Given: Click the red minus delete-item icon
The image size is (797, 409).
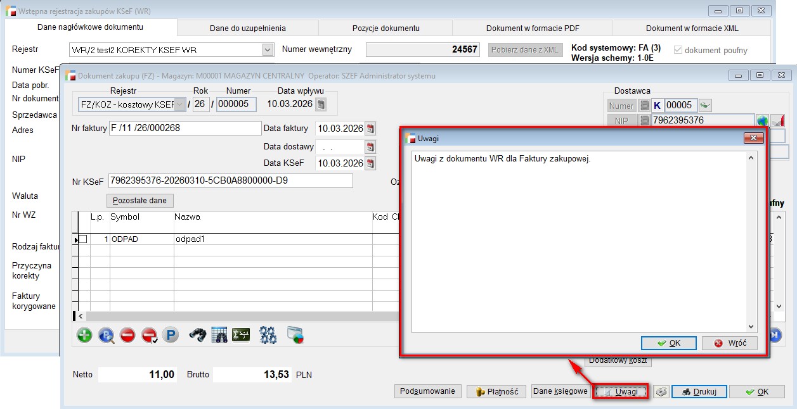Looking at the screenshot, I should click(x=127, y=335).
